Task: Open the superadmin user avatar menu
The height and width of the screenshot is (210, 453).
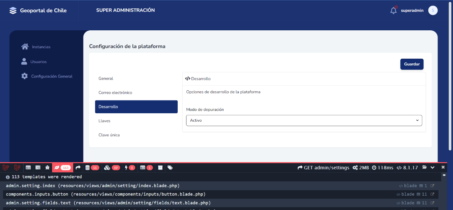Action: click(x=433, y=10)
